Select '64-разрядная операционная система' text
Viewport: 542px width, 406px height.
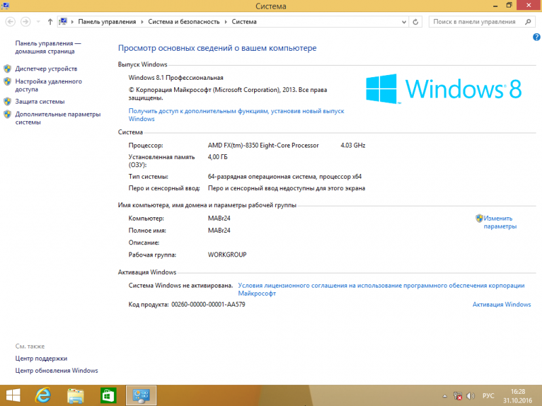pos(262,177)
